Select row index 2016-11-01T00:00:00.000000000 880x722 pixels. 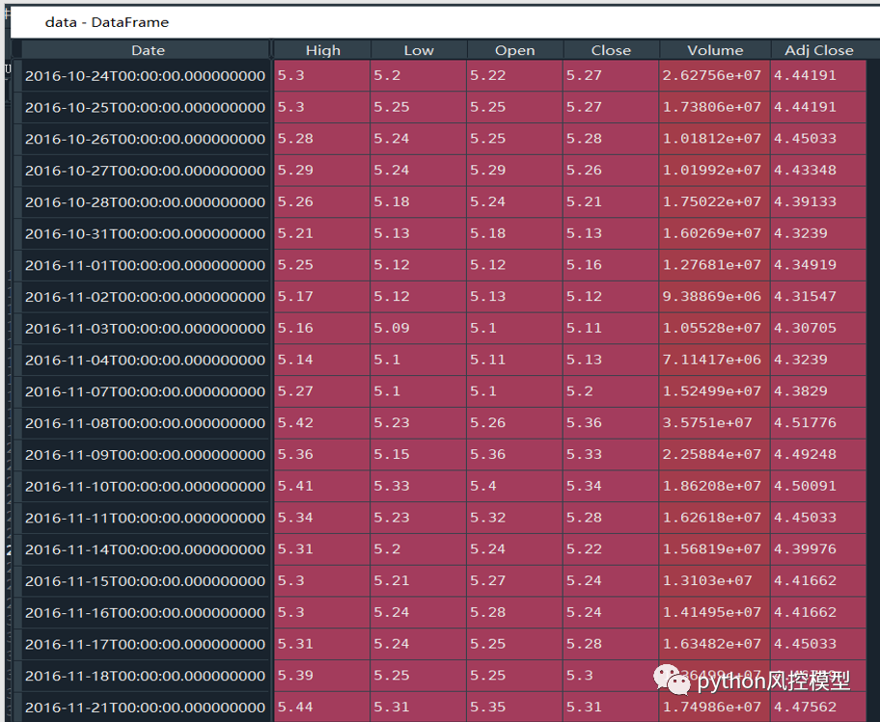tap(146, 265)
